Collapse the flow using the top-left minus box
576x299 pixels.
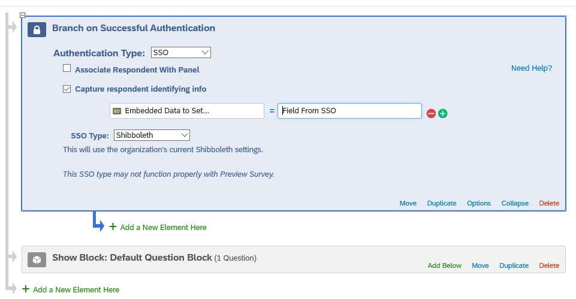point(23,15)
